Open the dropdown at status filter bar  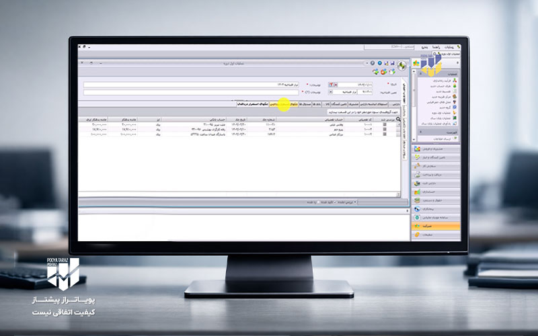[355, 202]
